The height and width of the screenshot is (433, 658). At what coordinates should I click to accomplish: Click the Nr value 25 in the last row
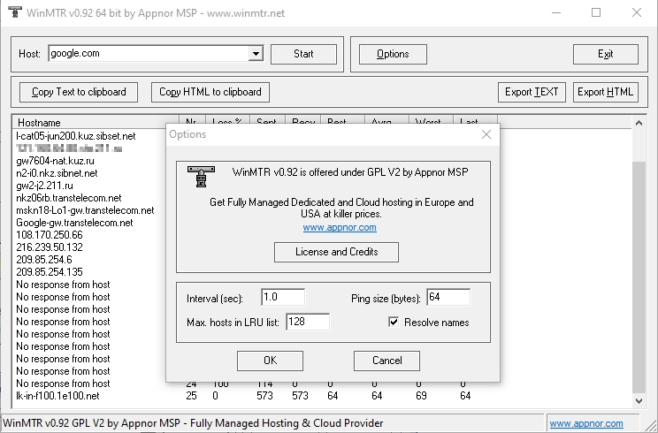pos(191,396)
